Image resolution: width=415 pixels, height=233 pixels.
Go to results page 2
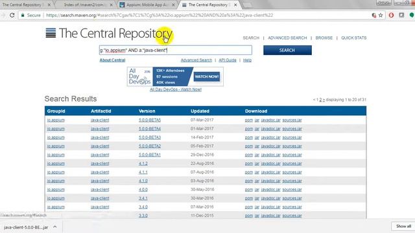tap(320, 100)
